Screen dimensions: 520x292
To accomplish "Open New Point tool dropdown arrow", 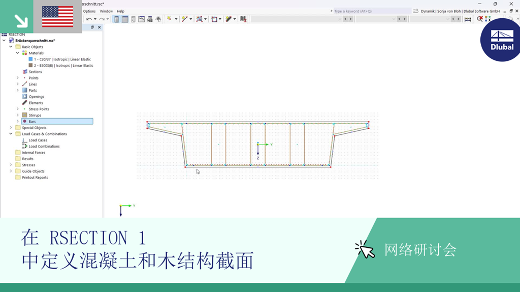I will 176,19.
